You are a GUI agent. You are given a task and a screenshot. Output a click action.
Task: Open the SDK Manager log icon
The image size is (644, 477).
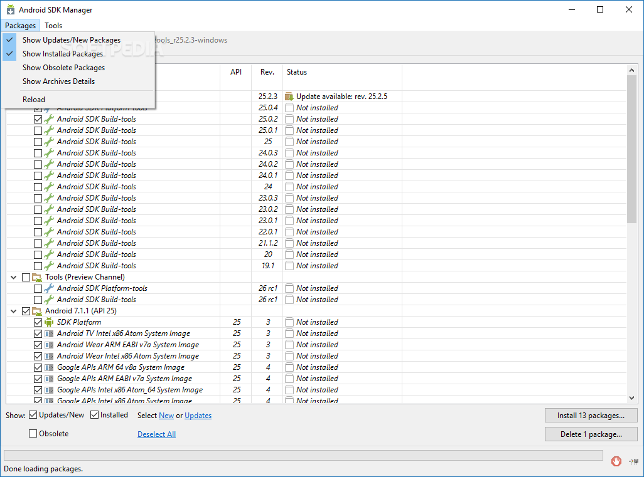tap(633, 461)
